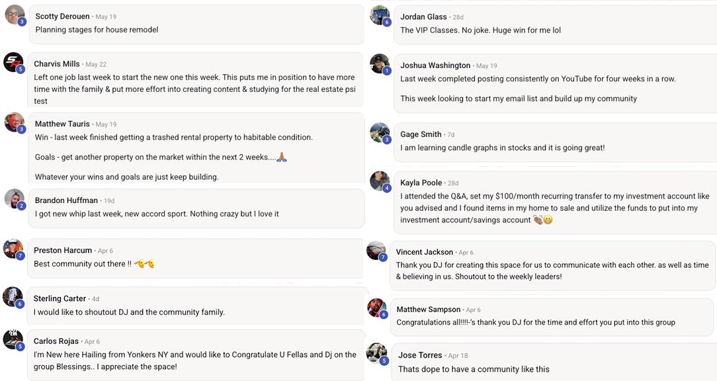Click Vincent Jackson's profile avatar
The height and width of the screenshot is (381, 717).
tap(376, 250)
